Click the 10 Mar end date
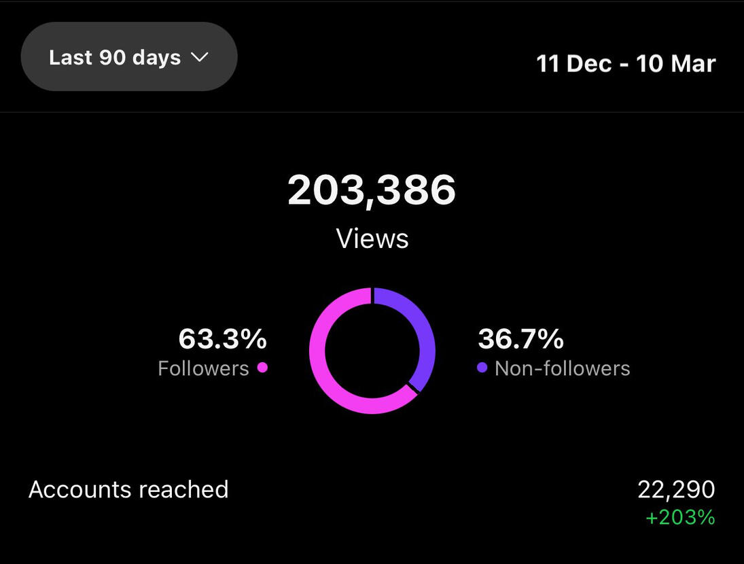Screen dimensions: 744x564 coord(676,64)
